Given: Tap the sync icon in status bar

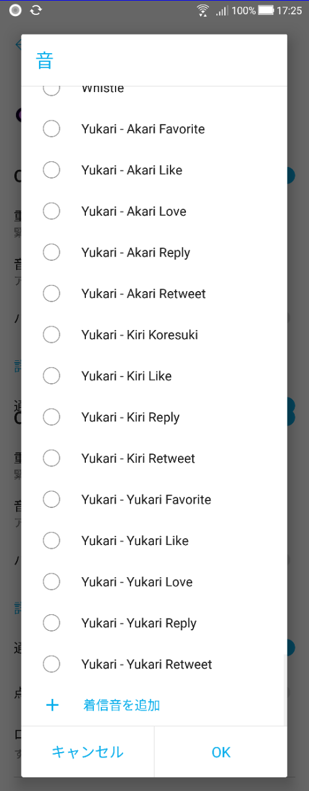Looking at the screenshot, I should click(x=36, y=10).
